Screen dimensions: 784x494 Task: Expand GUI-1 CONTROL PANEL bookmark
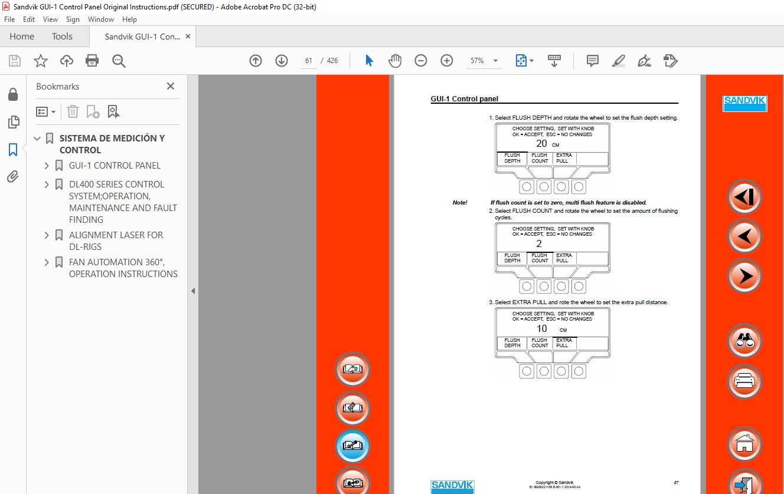[x=47, y=166]
